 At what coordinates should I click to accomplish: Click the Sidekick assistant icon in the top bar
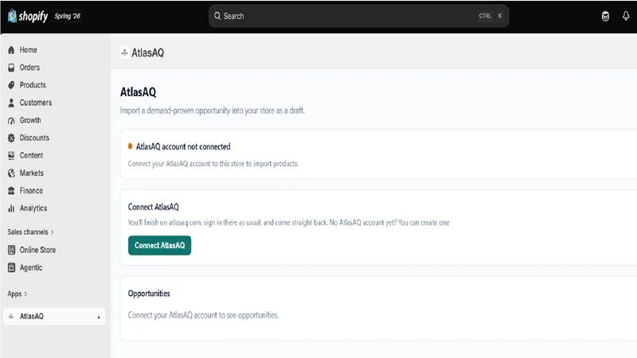[605, 16]
